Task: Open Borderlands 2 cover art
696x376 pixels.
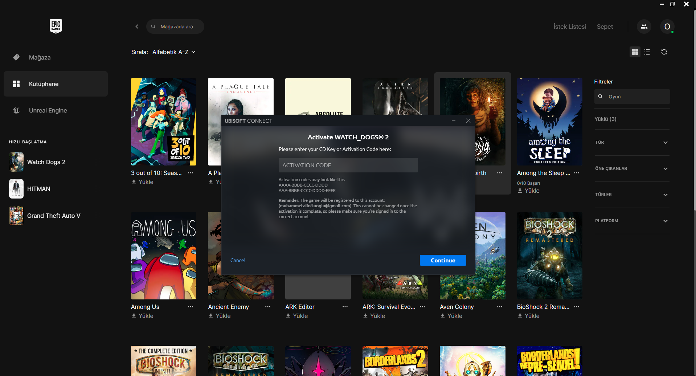Action: 395,361
